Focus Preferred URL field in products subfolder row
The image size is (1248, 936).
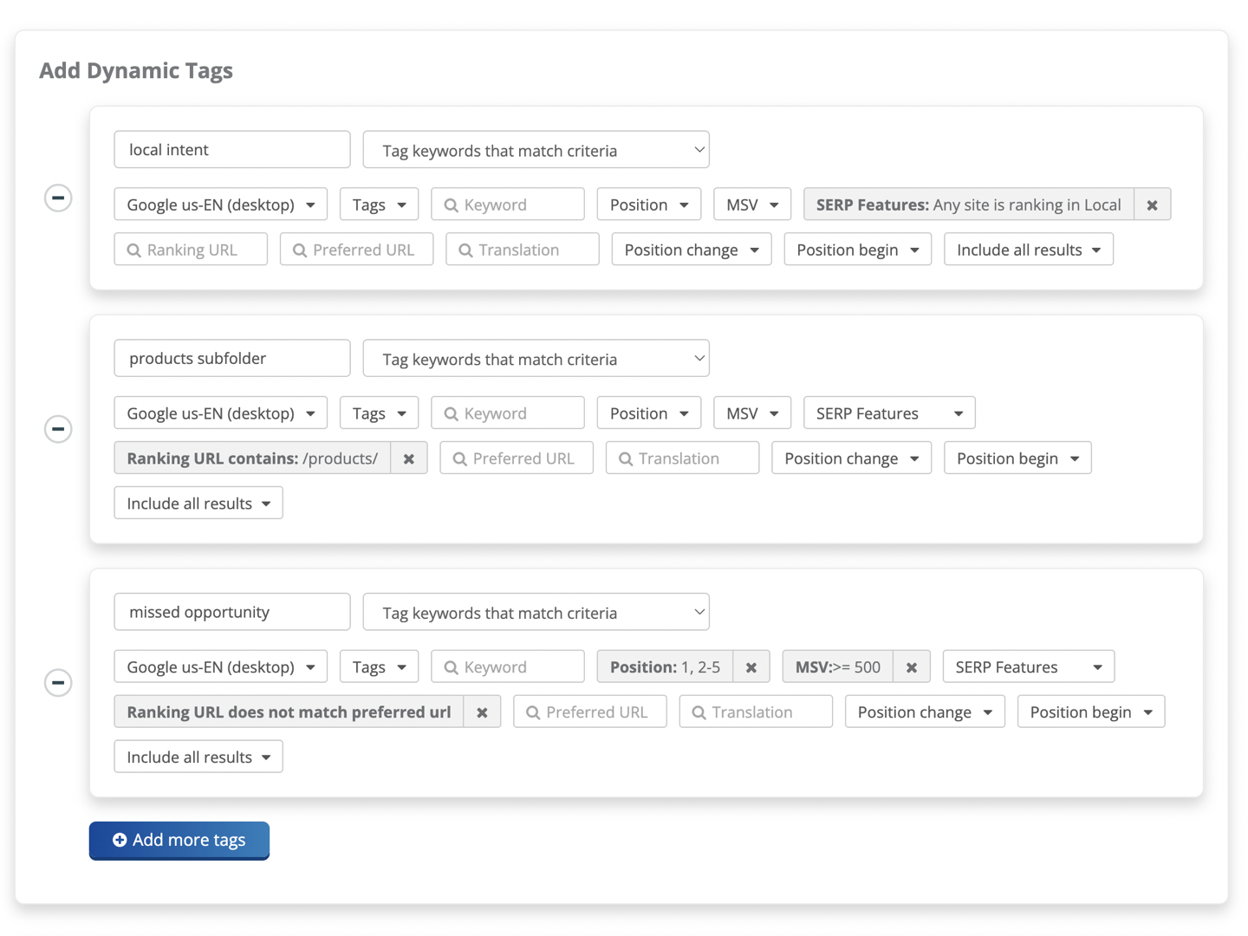(x=517, y=458)
